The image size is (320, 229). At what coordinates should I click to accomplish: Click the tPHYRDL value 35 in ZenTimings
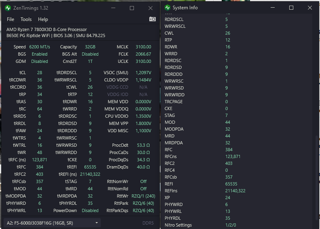[x=90, y=203]
